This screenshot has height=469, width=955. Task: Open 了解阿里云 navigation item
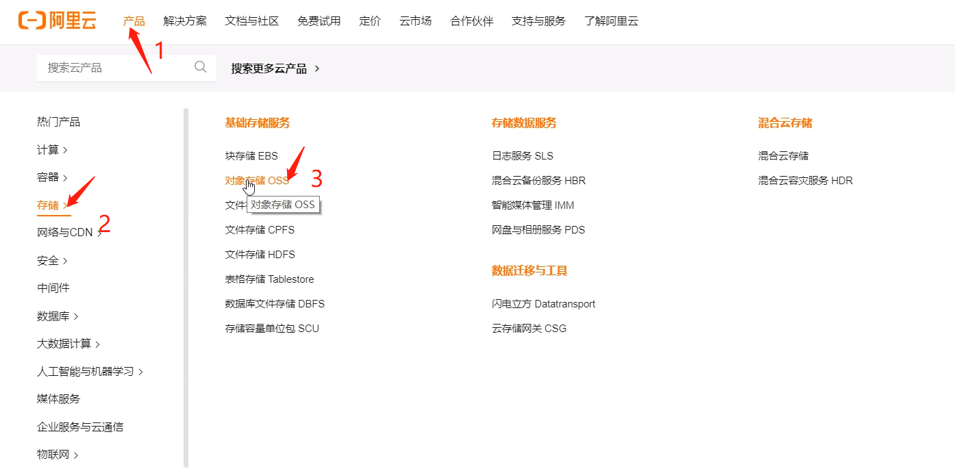(612, 21)
